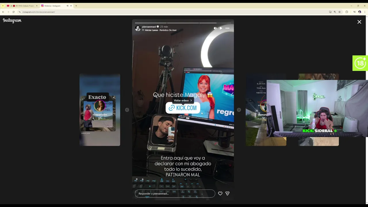The image size is (368, 207).
Task: Close the YouTube EN VIVO tab
Action: click(x=37, y=6)
